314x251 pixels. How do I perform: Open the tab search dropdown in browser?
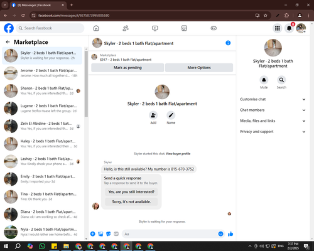[5, 5]
